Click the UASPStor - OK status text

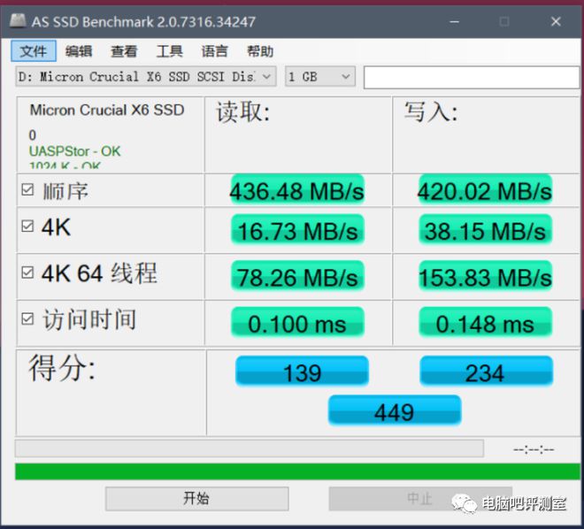pos(74,151)
